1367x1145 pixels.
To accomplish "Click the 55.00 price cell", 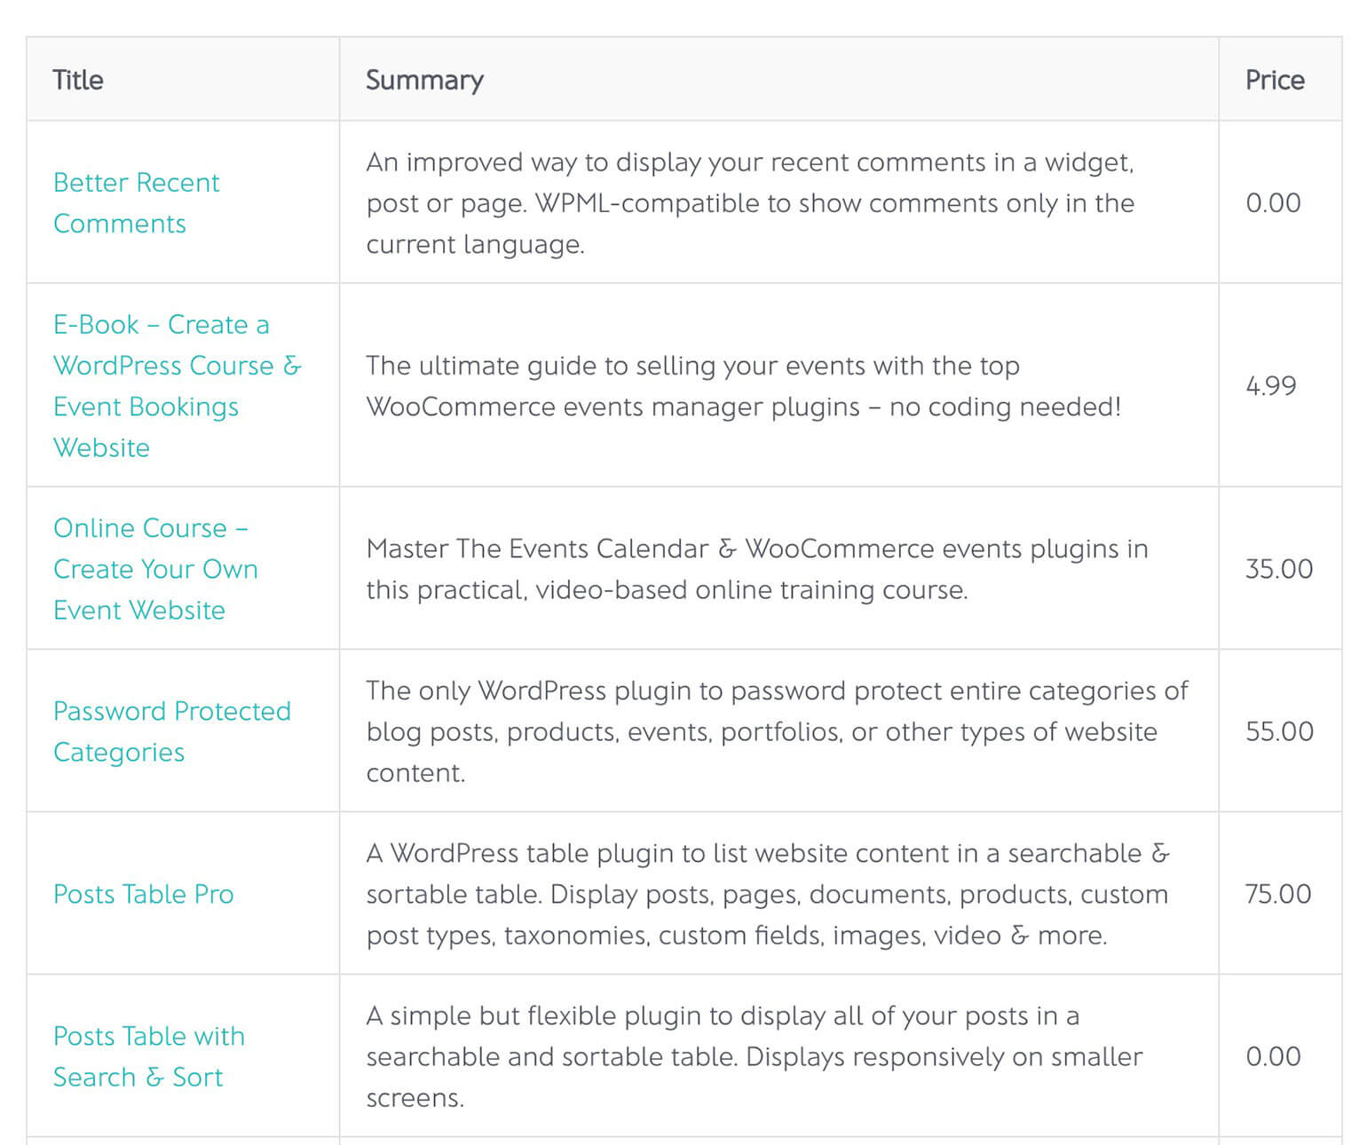I will coord(1278,731).
